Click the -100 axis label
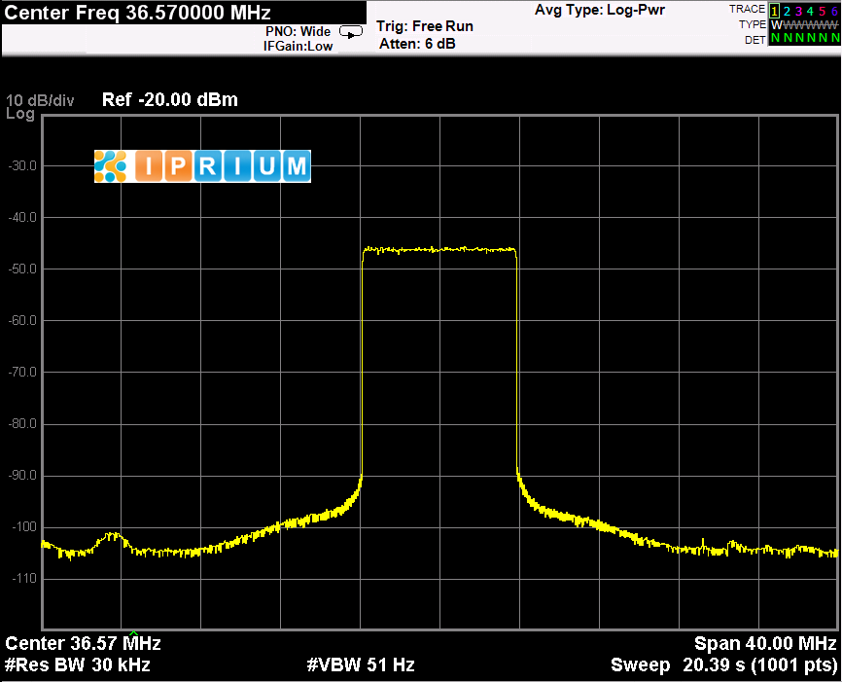This screenshot has width=842, height=682. pyautogui.click(x=24, y=526)
